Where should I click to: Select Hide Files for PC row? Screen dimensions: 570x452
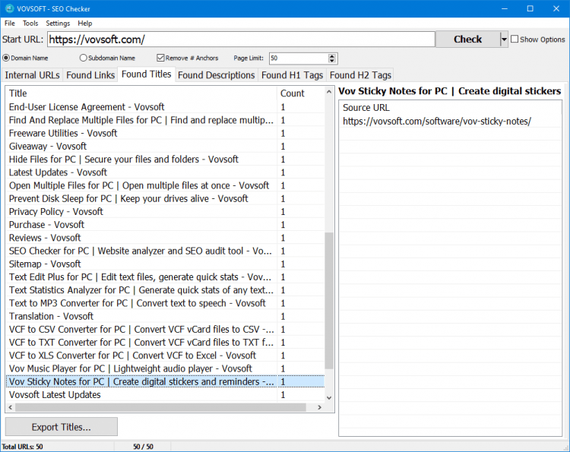click(x=165, y=160)
